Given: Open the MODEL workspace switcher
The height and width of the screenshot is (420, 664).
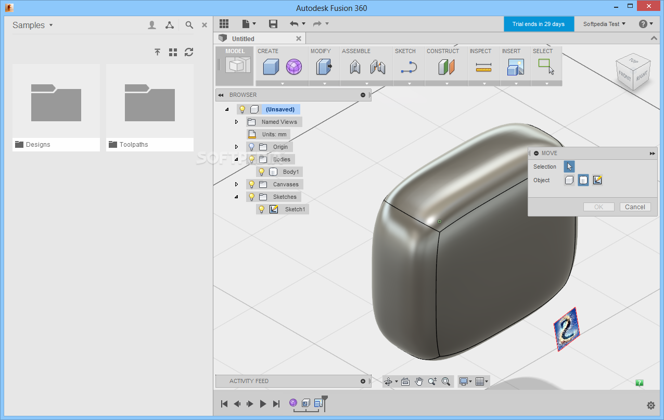Looking at the screenshot, I should click(x=235, y=66).
